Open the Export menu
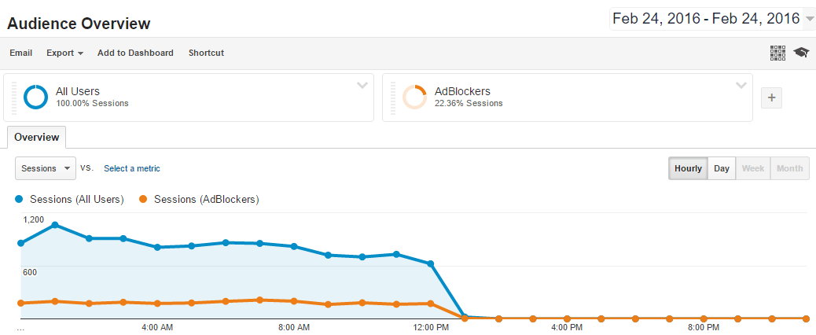This screenshot has width=816, height=335. click(64, 53)
